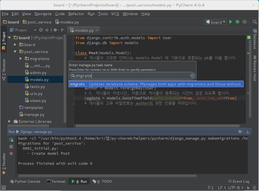259x191 pixels.
Task: Select the models.py editor tab
Action: tap(84, 30)
